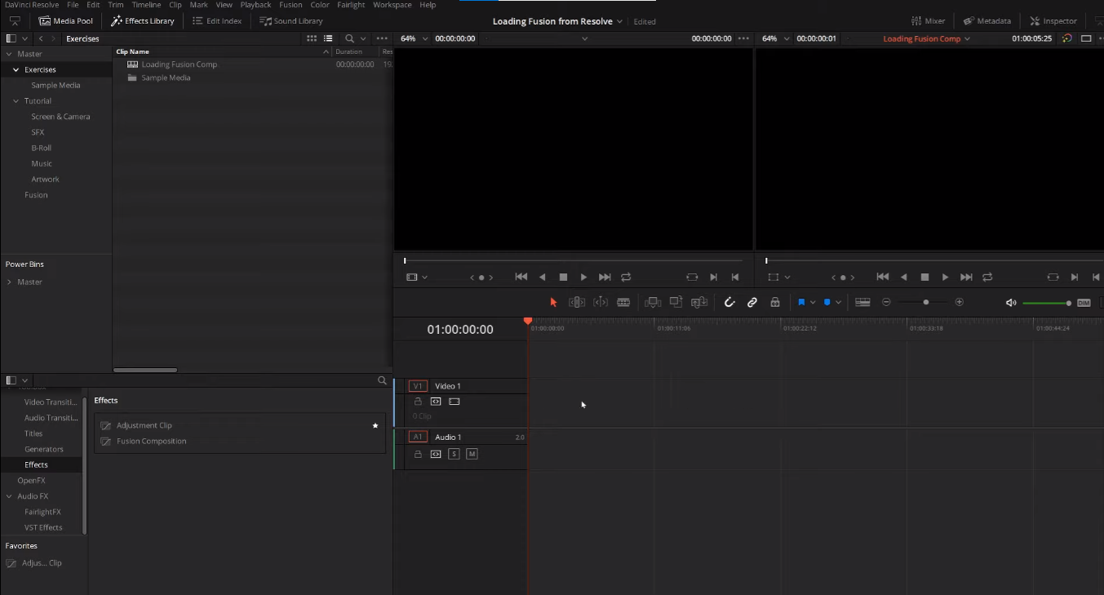This screenshot has height=595, width=1104.
Task: Select Effects in the Effects Library sidebar
Action: (36, 464)
